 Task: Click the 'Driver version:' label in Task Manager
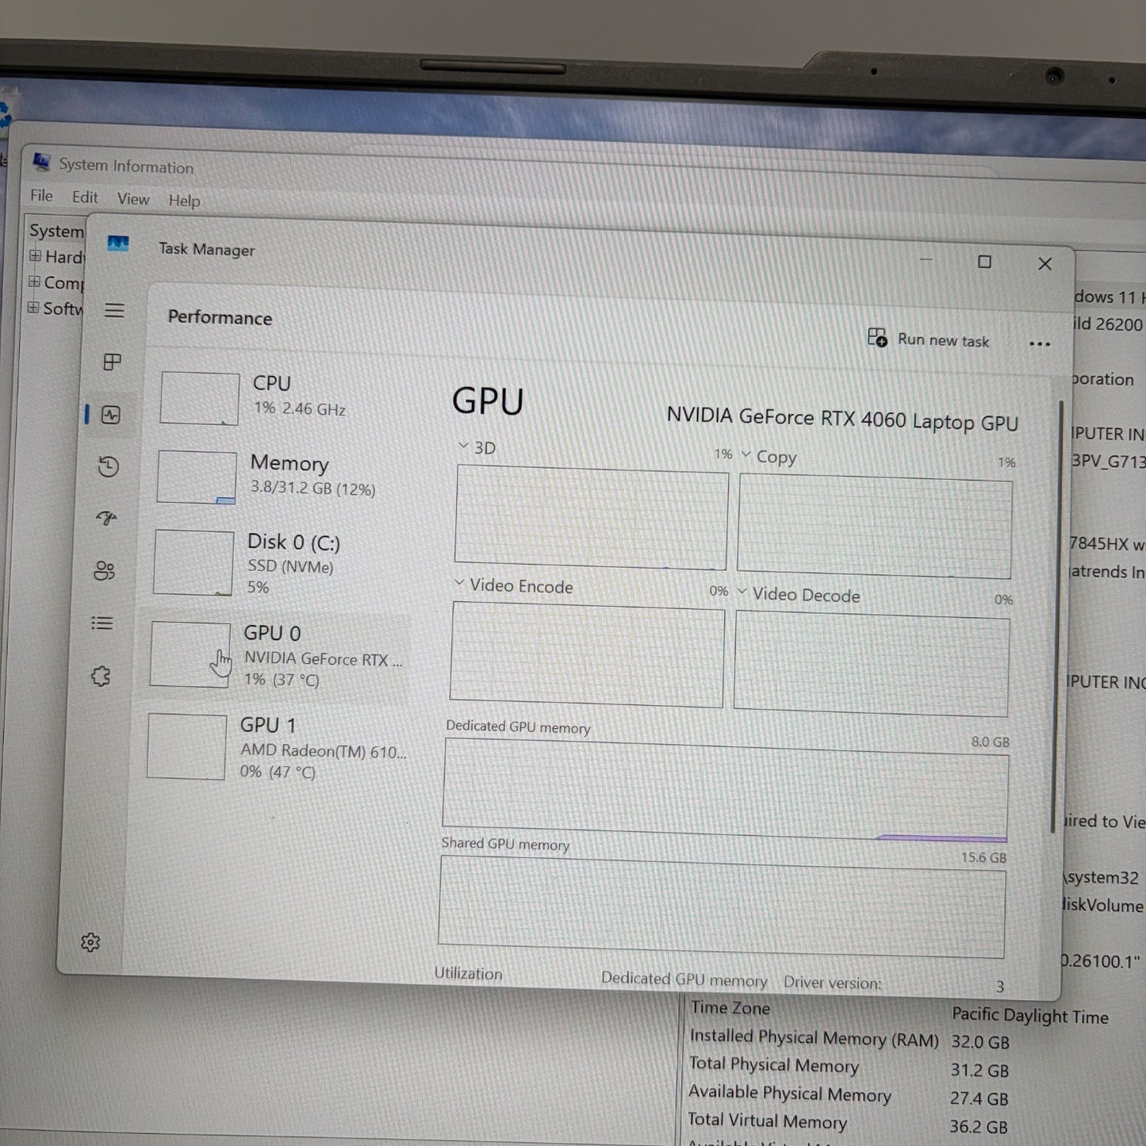pos(833,983)
